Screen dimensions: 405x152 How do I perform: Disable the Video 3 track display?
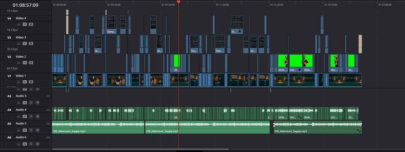31,43
